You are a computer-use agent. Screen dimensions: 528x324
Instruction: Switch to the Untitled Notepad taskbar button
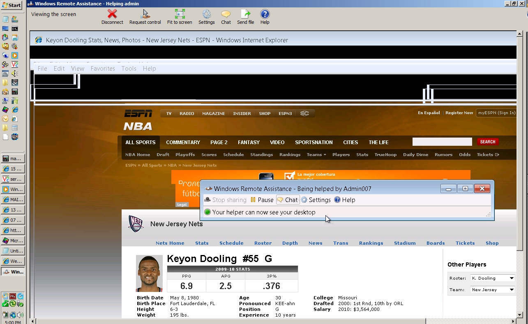pyautogui.click(x=13, y=251)
